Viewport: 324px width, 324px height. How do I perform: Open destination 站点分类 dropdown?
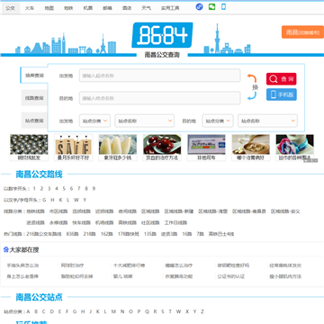tap(218, 121)
